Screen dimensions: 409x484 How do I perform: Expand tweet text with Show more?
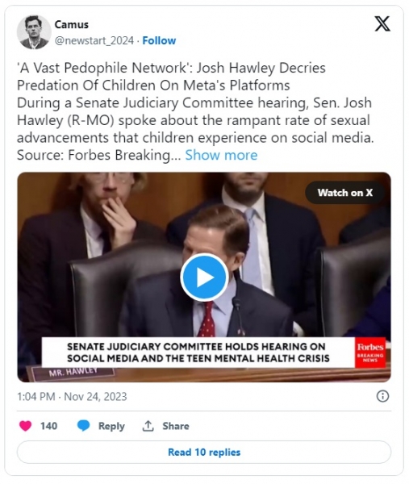point(221,155)
